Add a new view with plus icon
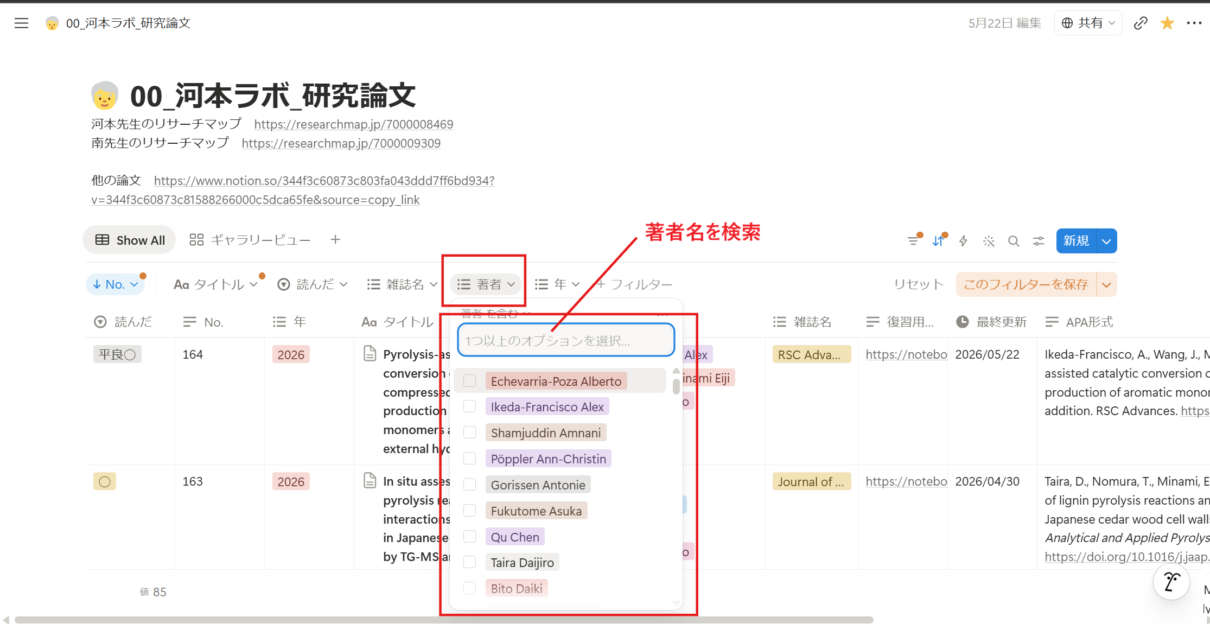This screenshot has width=1210, height=624. click(x=335, y=239)
